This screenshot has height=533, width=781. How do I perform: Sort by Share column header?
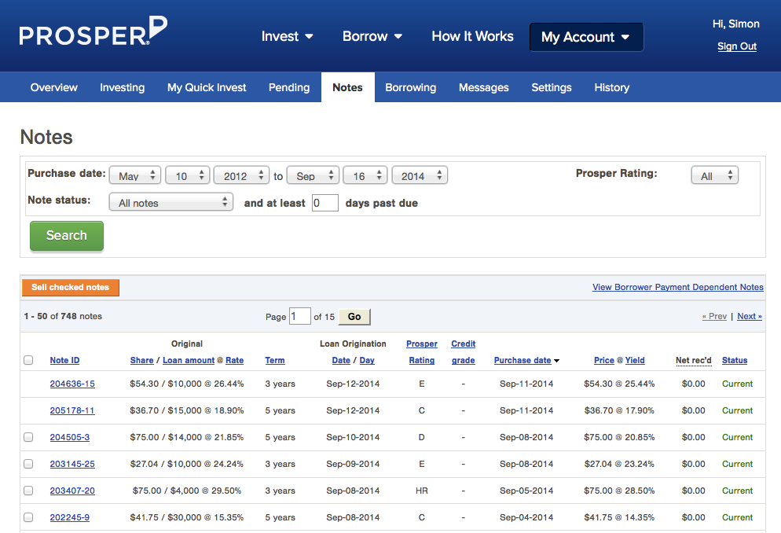tap(142, 360)
